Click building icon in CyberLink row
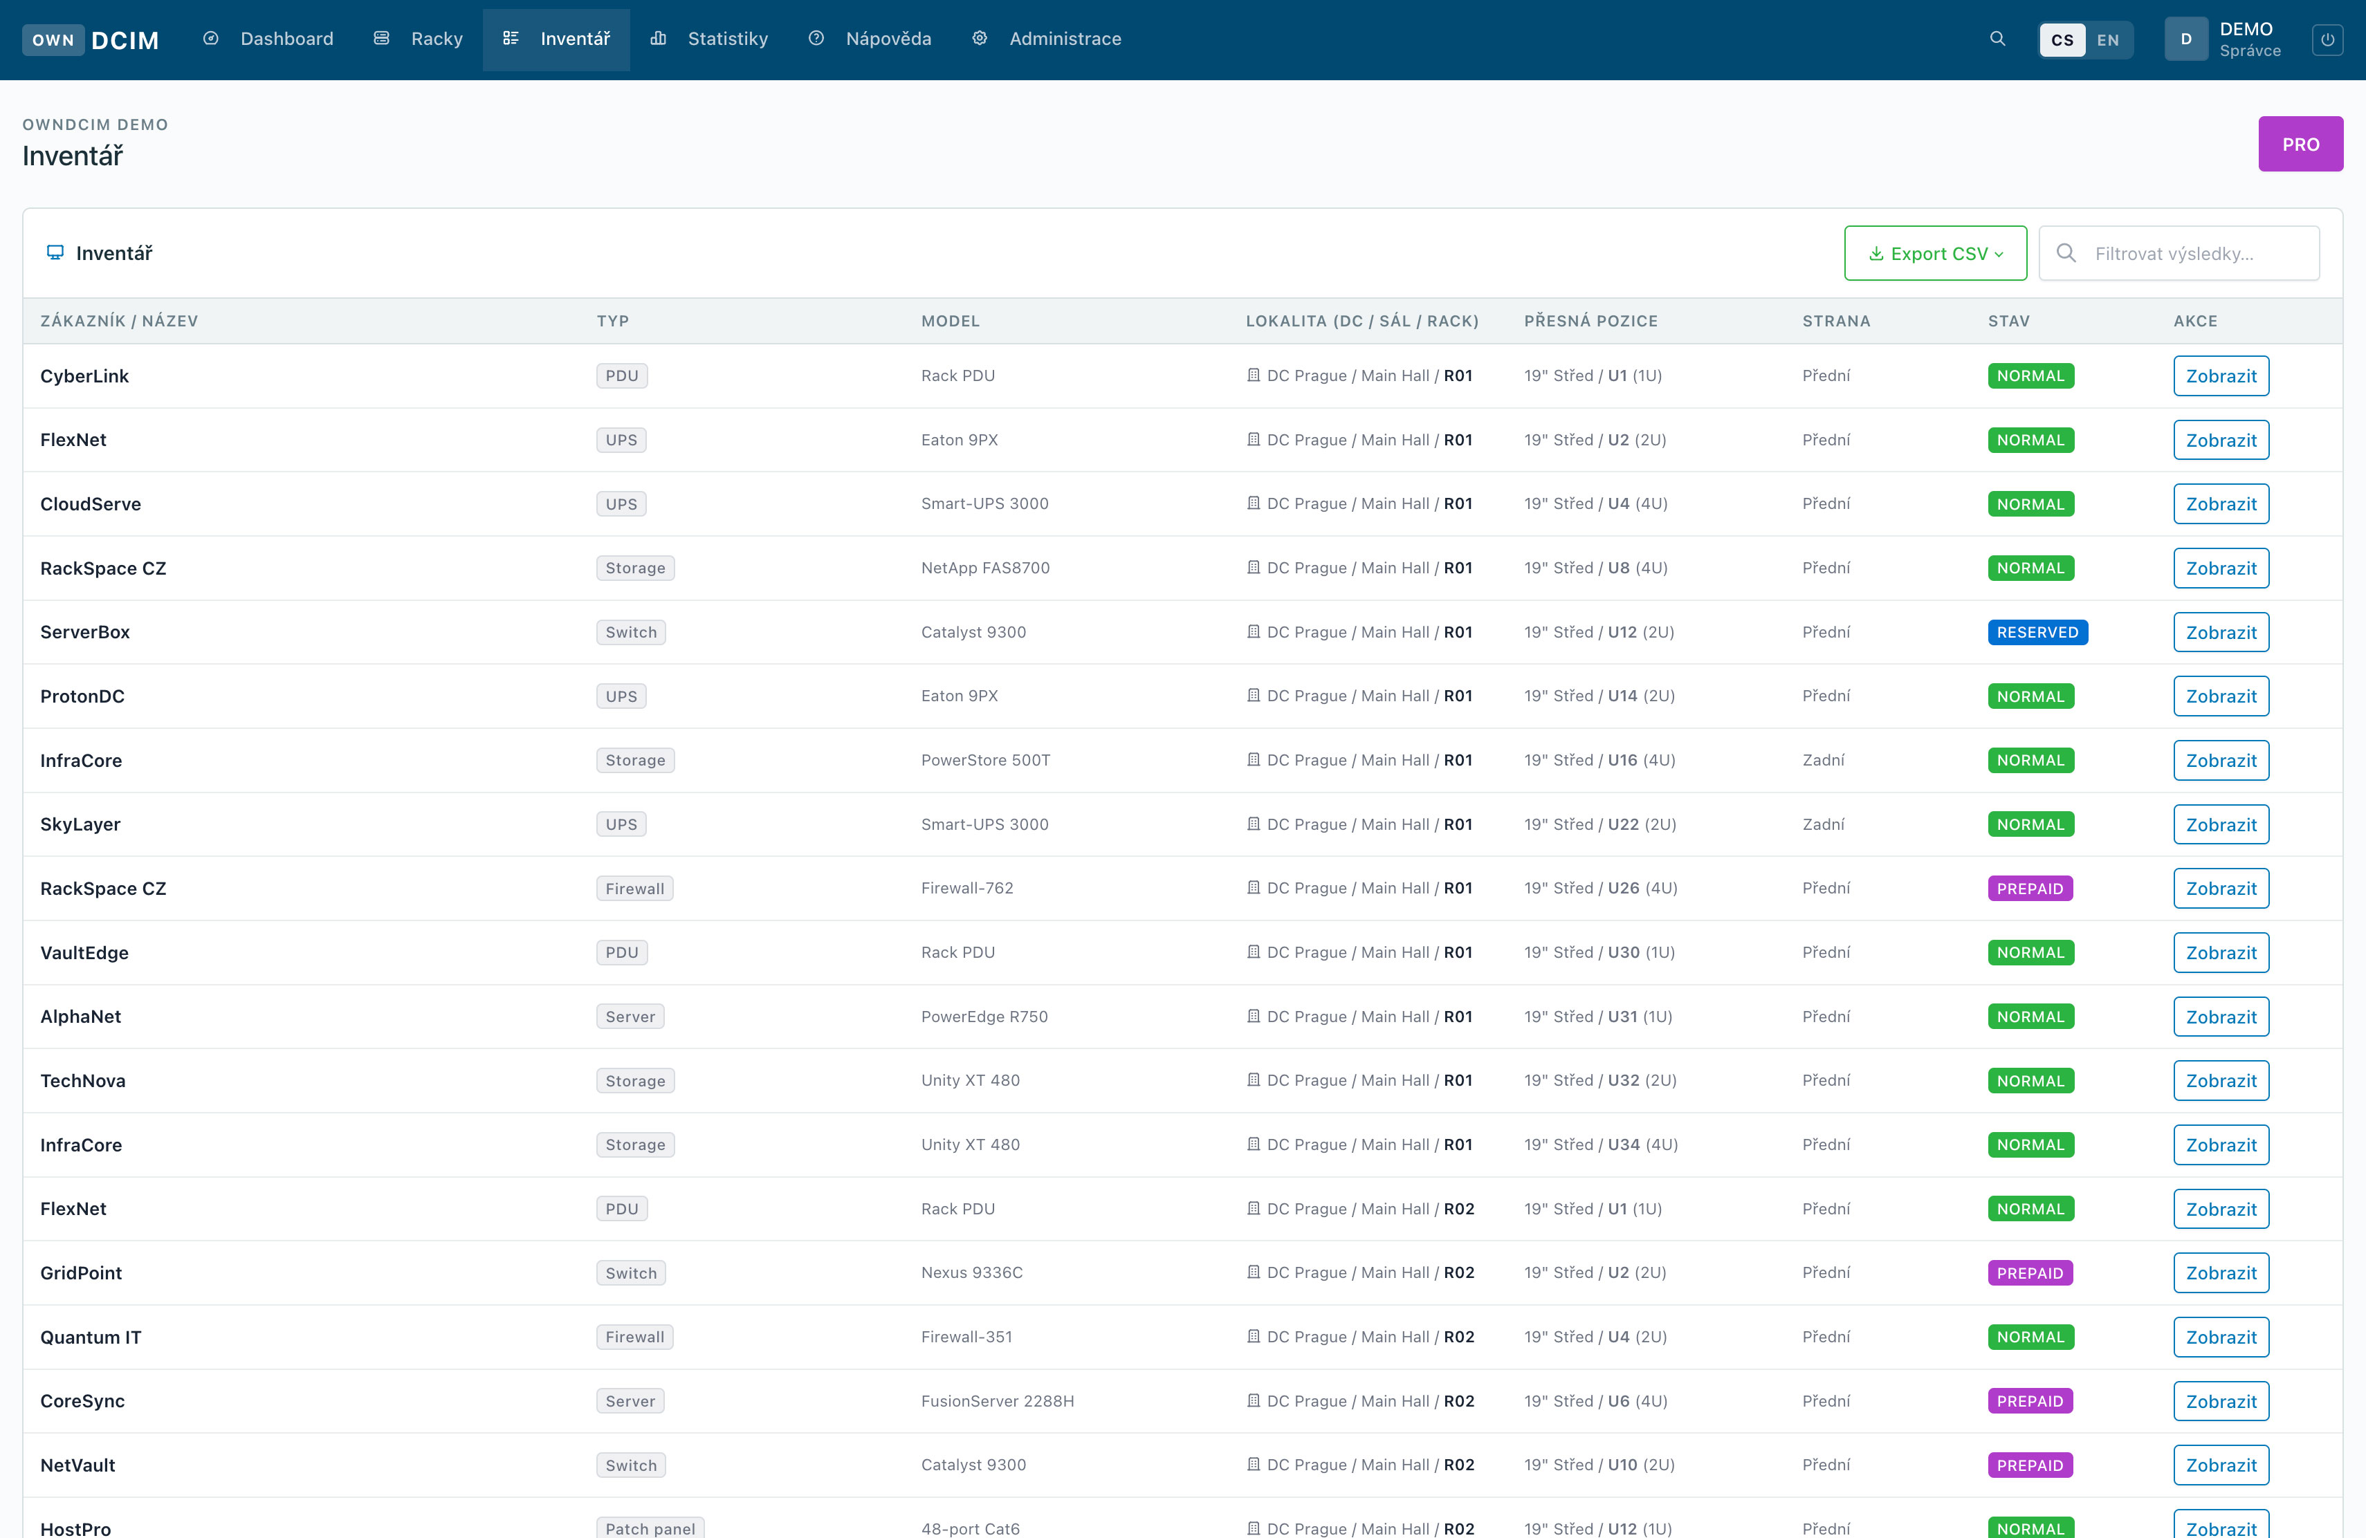Viewport: 2366px width, 1538px height. tap(1254, 376)
